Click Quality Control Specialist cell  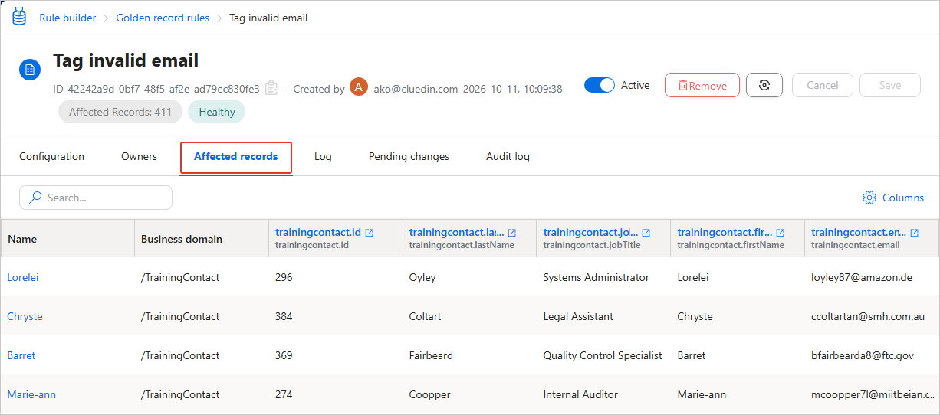tap(603, 355)
